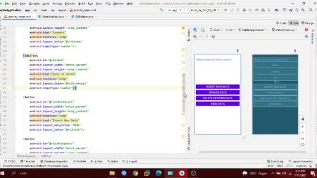Image resolution: width=317 pixels, height=178 pixels.
Task: Select INSERT NEW DATA button in preview
Action: (x=218, y=87)
